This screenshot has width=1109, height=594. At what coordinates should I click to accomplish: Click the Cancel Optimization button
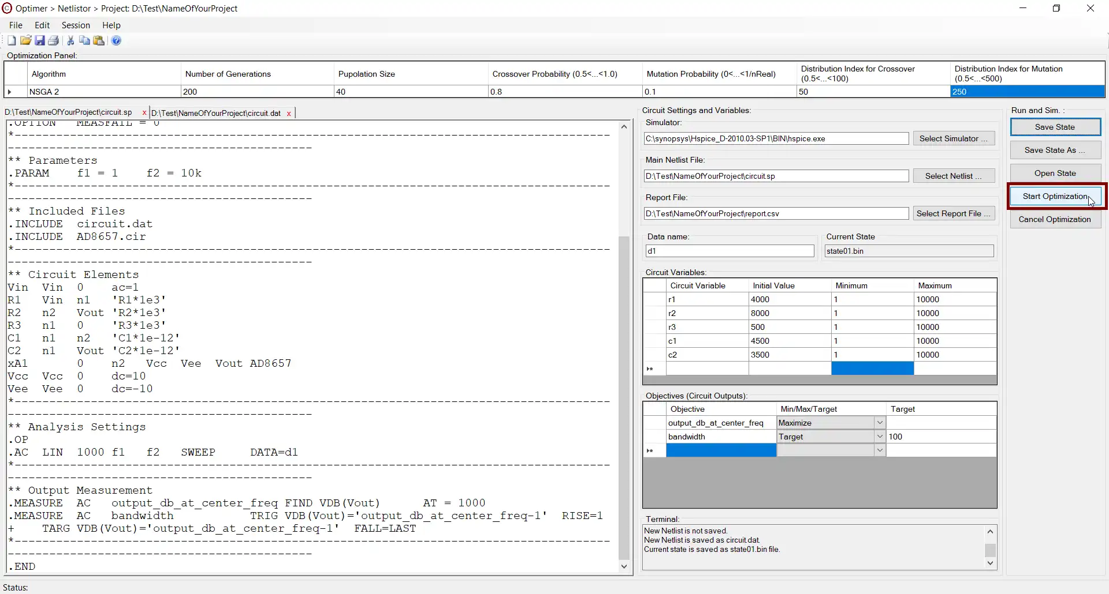click(1055, 219)
